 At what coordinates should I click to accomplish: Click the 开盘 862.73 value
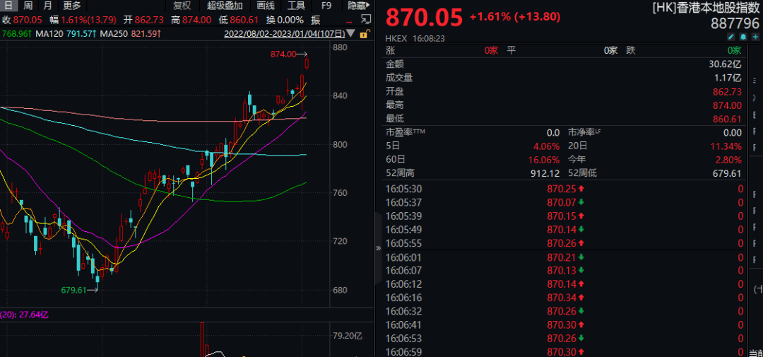727,92
